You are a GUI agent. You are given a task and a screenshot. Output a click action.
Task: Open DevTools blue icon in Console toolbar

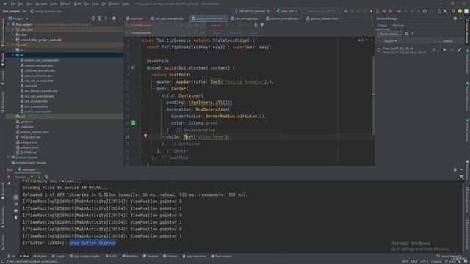(46, 177)
